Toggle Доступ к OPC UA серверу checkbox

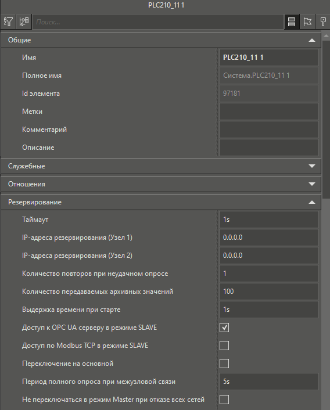tap(224, 328)
